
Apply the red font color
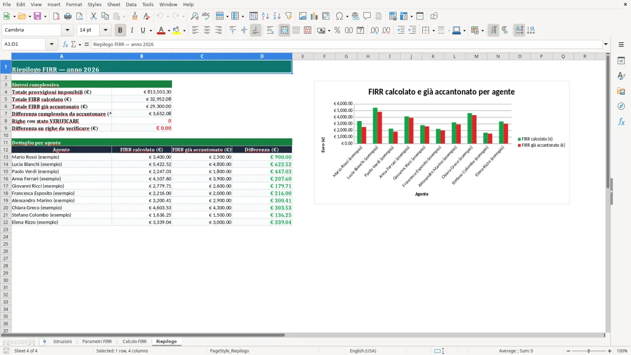[x=161, y=30]
